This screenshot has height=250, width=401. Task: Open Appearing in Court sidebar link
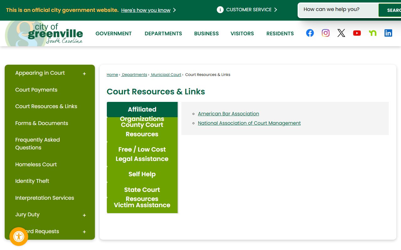(x=40, y=73)
